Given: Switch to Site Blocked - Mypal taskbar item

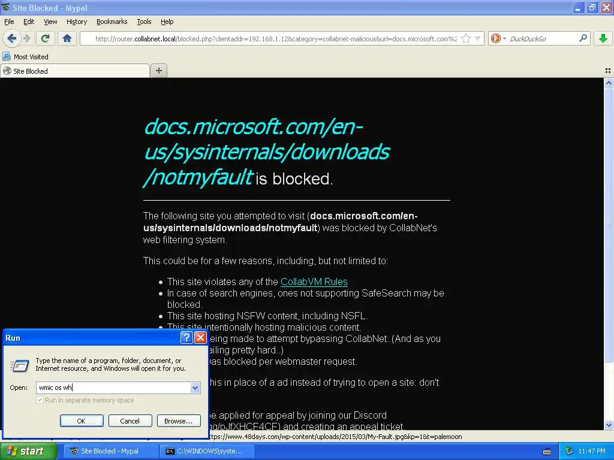Looking at the screenshot, I should (111, 451).
